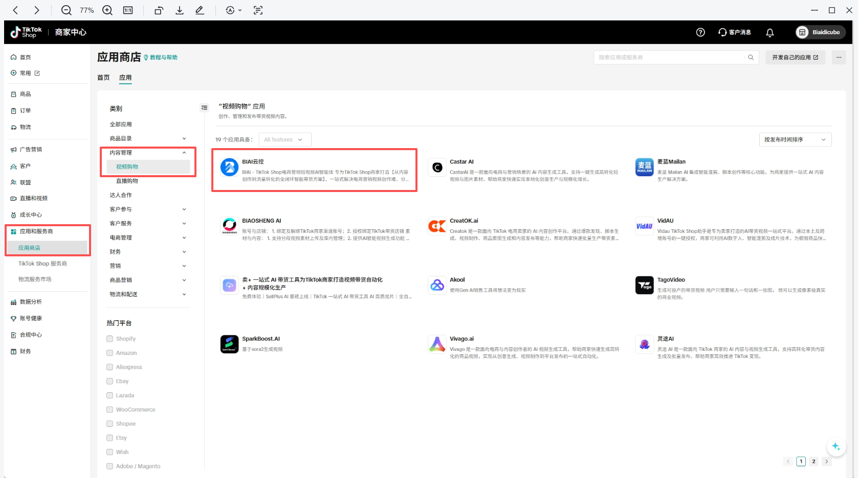Check the Lazada platform checkbox
This screenshot has height=478, width=858.
109,395
